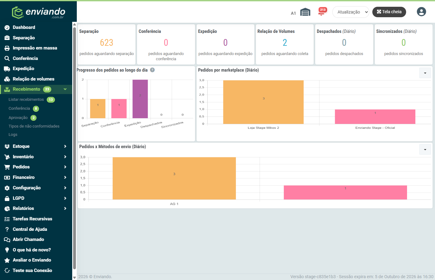This screenshot has width=435, height=280.
Task: Click the Tela cheia button
Action: [389, 12]
